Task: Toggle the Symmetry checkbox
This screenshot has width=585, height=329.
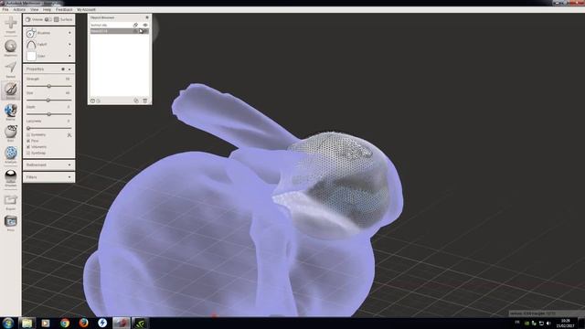Action: point(28,134)
